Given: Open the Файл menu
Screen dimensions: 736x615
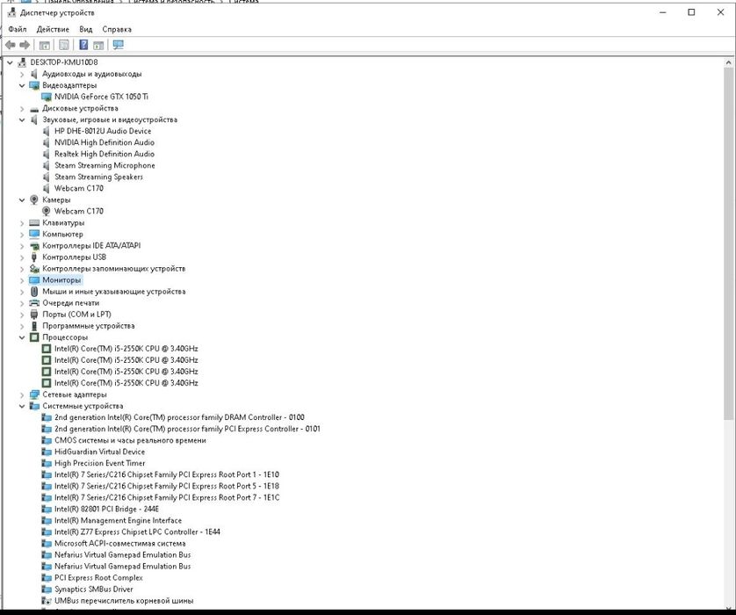Looking at the screenshot, I should point(18,29).
